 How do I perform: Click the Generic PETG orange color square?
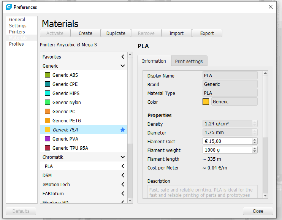48,120
